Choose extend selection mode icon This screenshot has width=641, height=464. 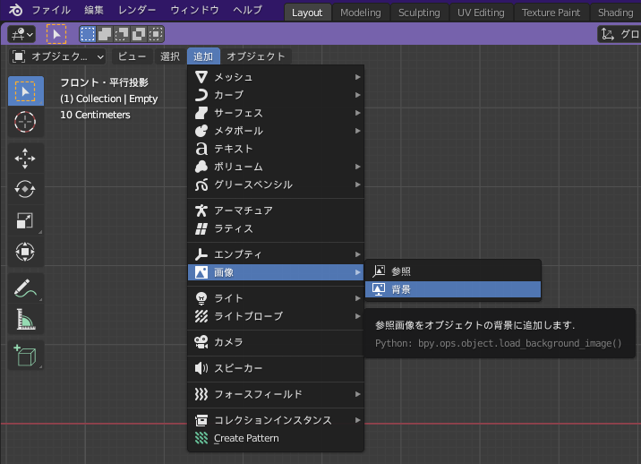coord(105,34)
